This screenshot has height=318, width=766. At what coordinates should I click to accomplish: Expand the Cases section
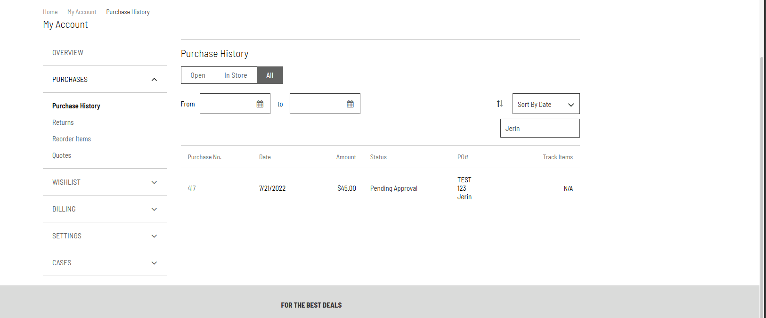point(154,263)
